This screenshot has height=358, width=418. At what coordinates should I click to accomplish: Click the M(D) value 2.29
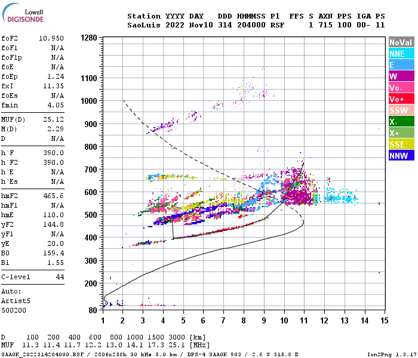(56, 129)
